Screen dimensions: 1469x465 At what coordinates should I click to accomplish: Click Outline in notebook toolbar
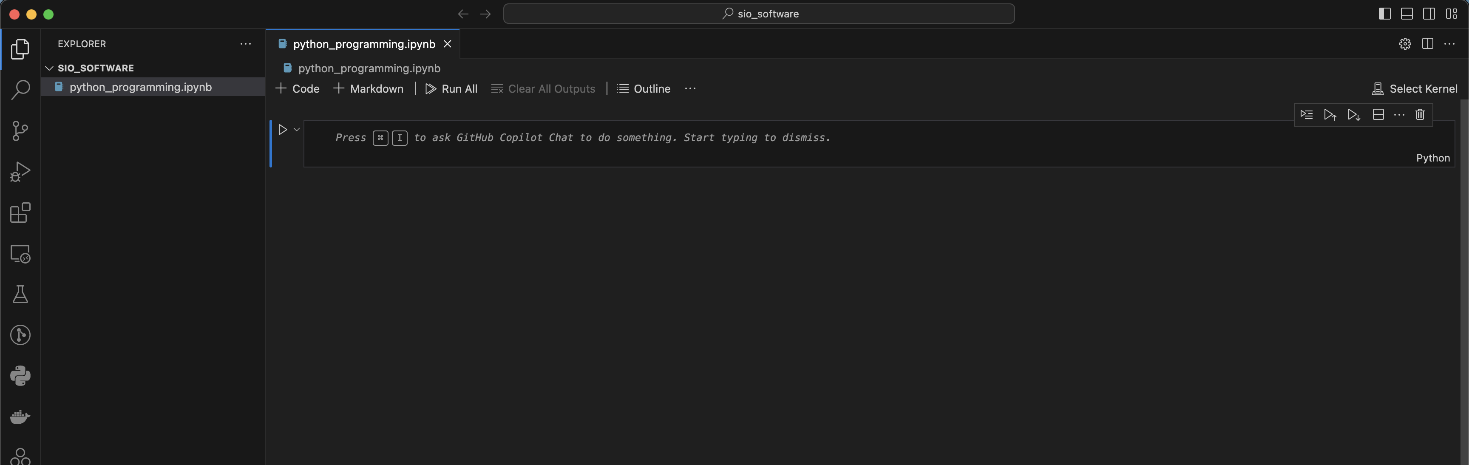(x=644, y=88)
